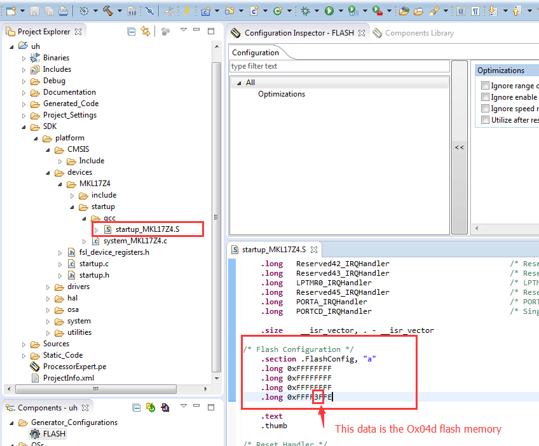The height and width of the screenshot is (446, 539).
Task: Click the Profile run icon
Action: (x=353, y=11)
